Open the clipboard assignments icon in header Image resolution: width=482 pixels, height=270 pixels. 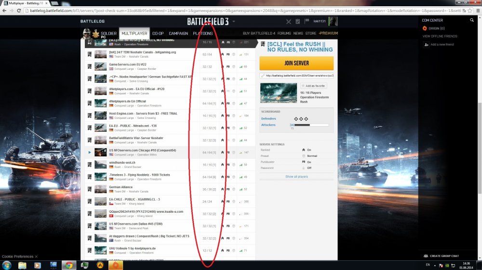point(297,21)
